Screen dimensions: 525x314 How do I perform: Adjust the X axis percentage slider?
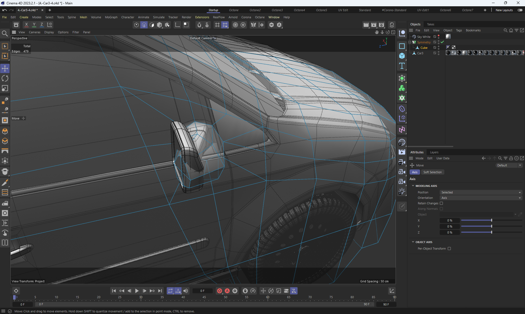tap(491, 220)
